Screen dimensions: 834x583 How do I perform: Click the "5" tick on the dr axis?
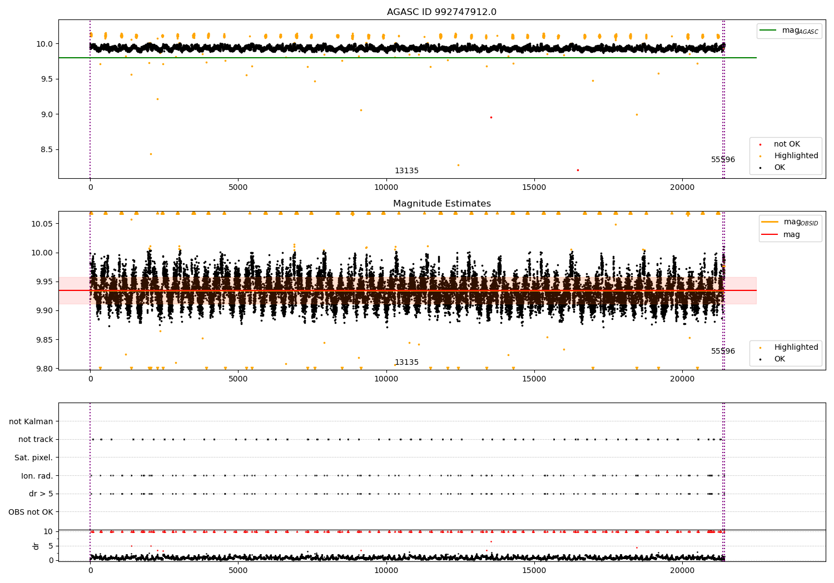[51, 546]
